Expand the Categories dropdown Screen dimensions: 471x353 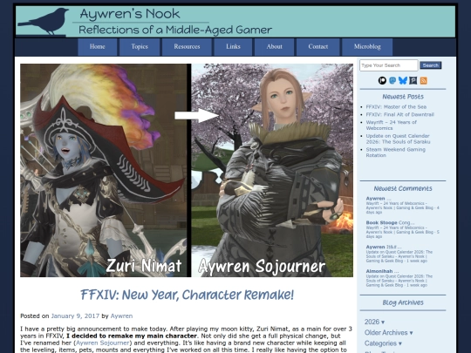(383, 343)
